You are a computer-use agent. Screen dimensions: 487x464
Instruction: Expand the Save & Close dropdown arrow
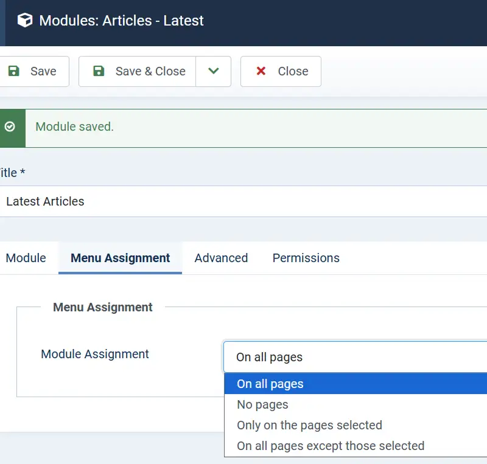tap(214, 71)
